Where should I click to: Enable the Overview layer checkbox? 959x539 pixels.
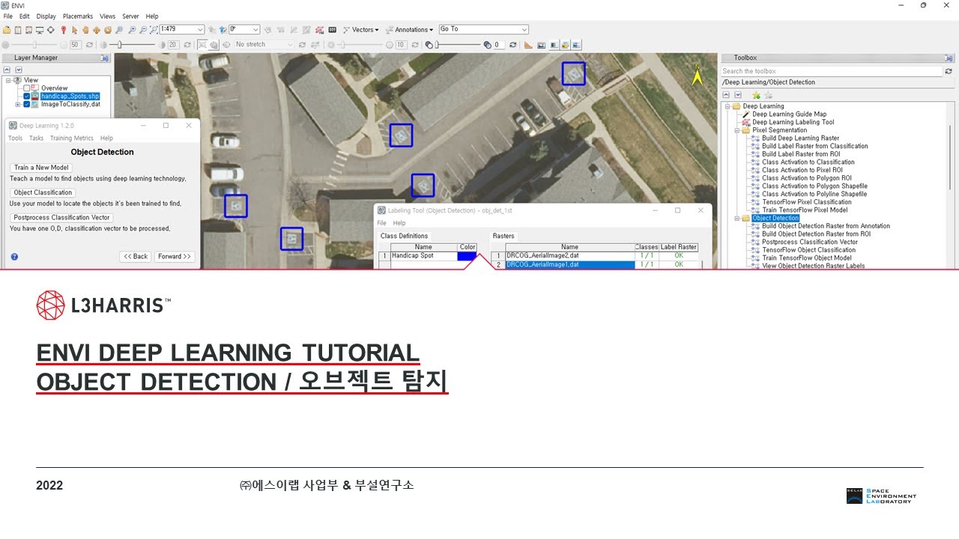point(27,88)
